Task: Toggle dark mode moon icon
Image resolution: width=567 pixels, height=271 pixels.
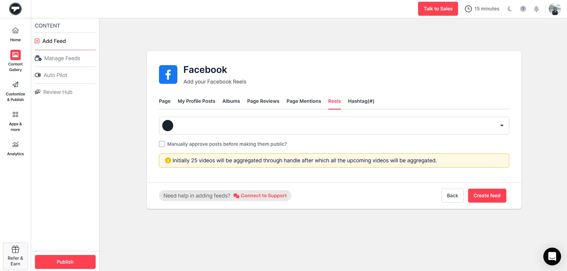Action: [x=510, y=9]
